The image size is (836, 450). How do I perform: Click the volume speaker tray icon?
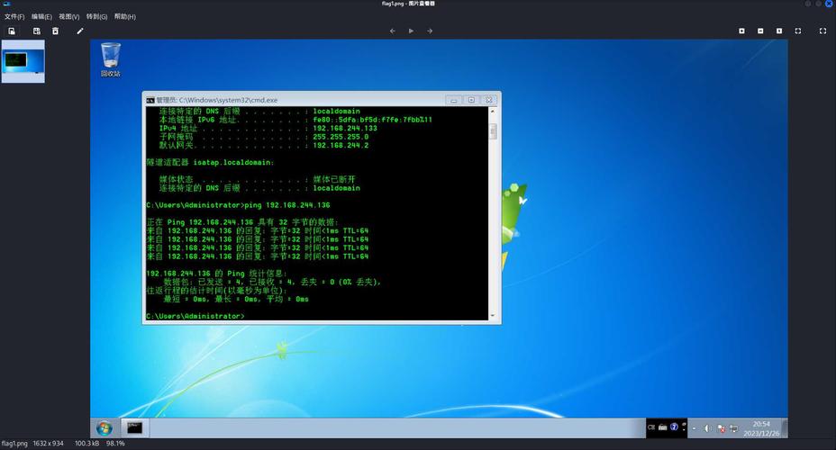point(707,428)
